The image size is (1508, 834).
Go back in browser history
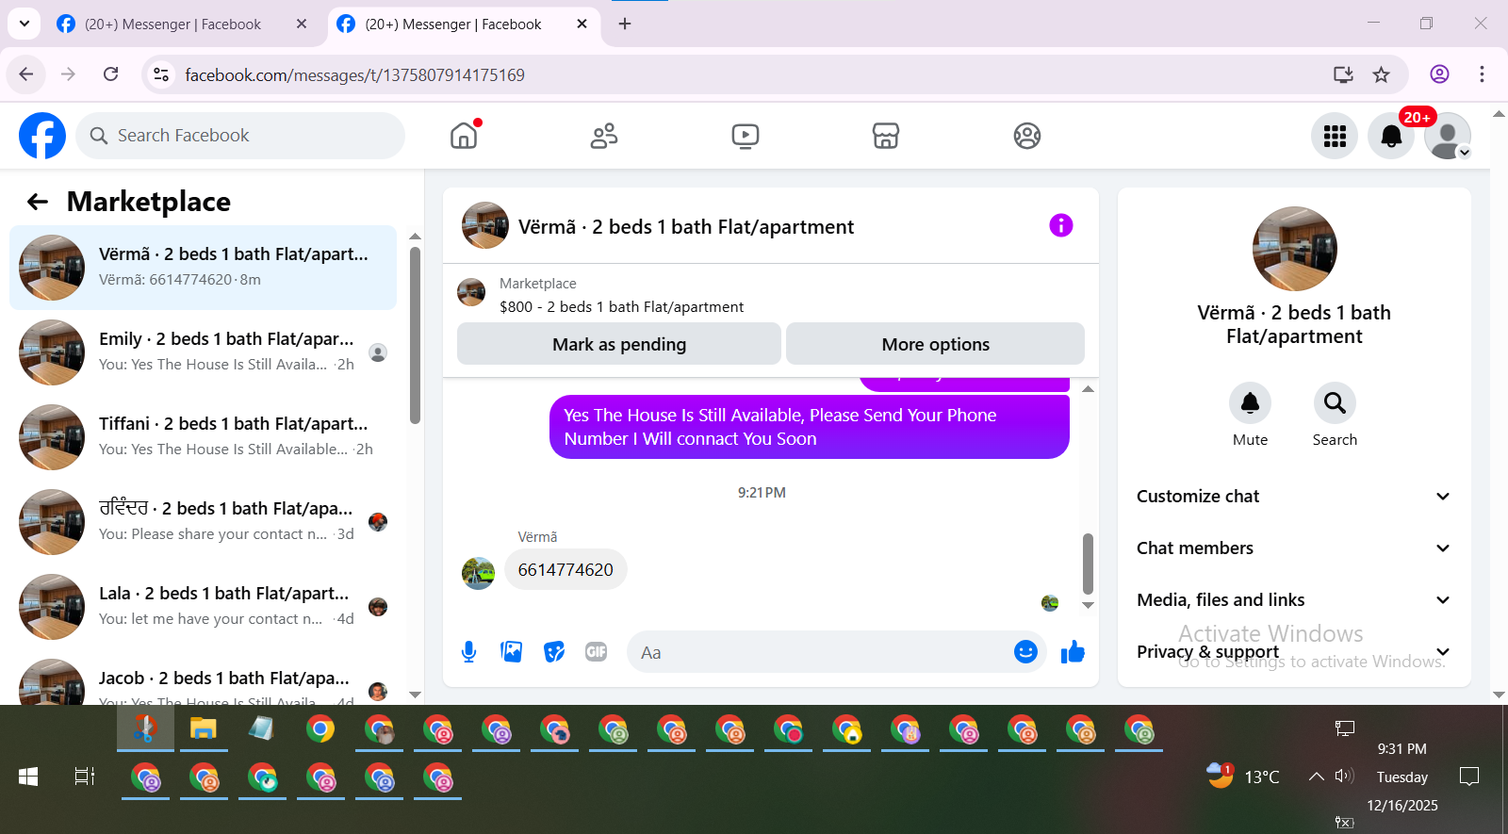[x=26, y=74]
